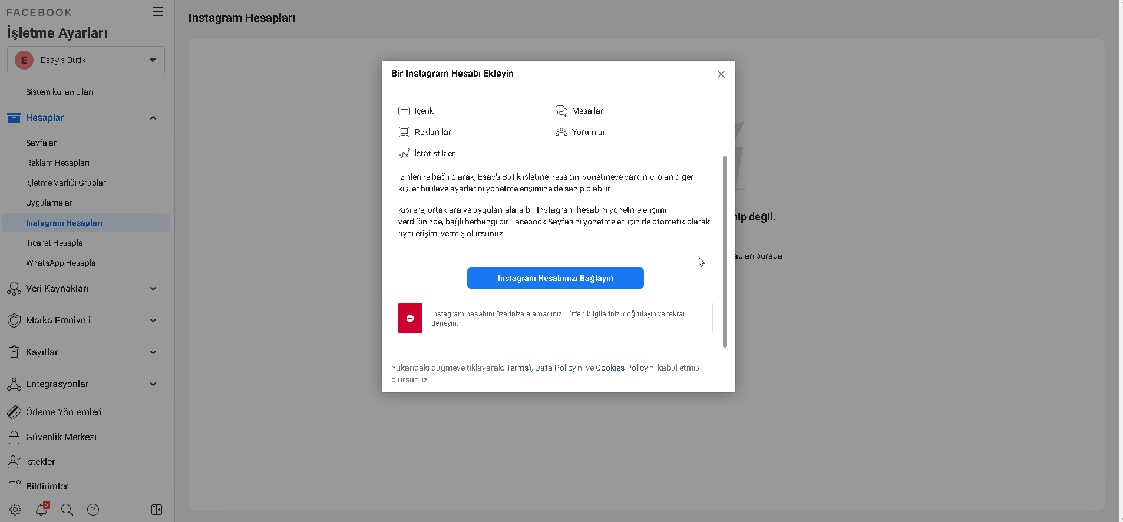Click the Kayıtlar clipboard icon
This screenshot has height=522, width=1123.
coord(14,352)
